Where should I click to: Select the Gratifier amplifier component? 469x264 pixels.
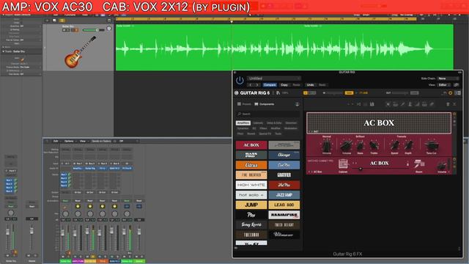pos(284,175)
